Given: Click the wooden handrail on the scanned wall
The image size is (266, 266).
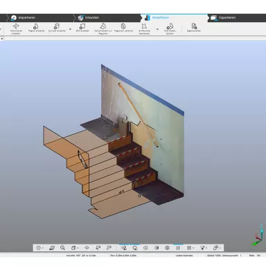Looking at the screenshot, I should pos(139,115).
